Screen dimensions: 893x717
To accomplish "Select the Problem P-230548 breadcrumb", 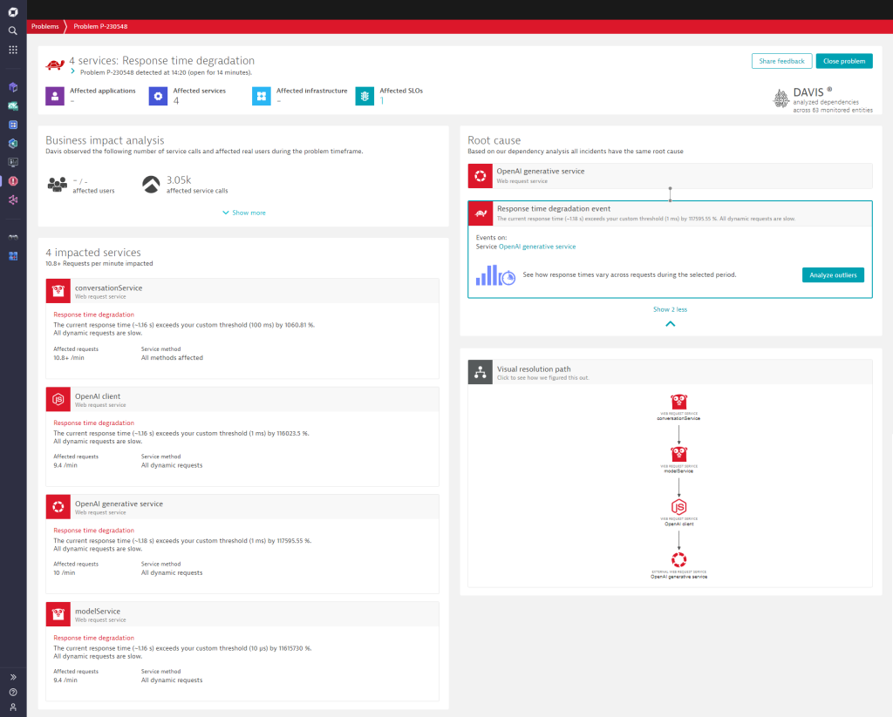I will (x=99, y=26).
